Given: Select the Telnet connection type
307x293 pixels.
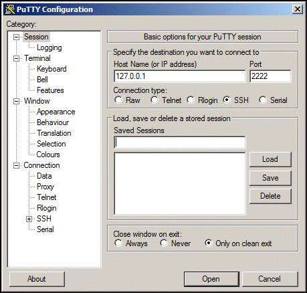Looking at the screenshot, I should tap(155, 100).
